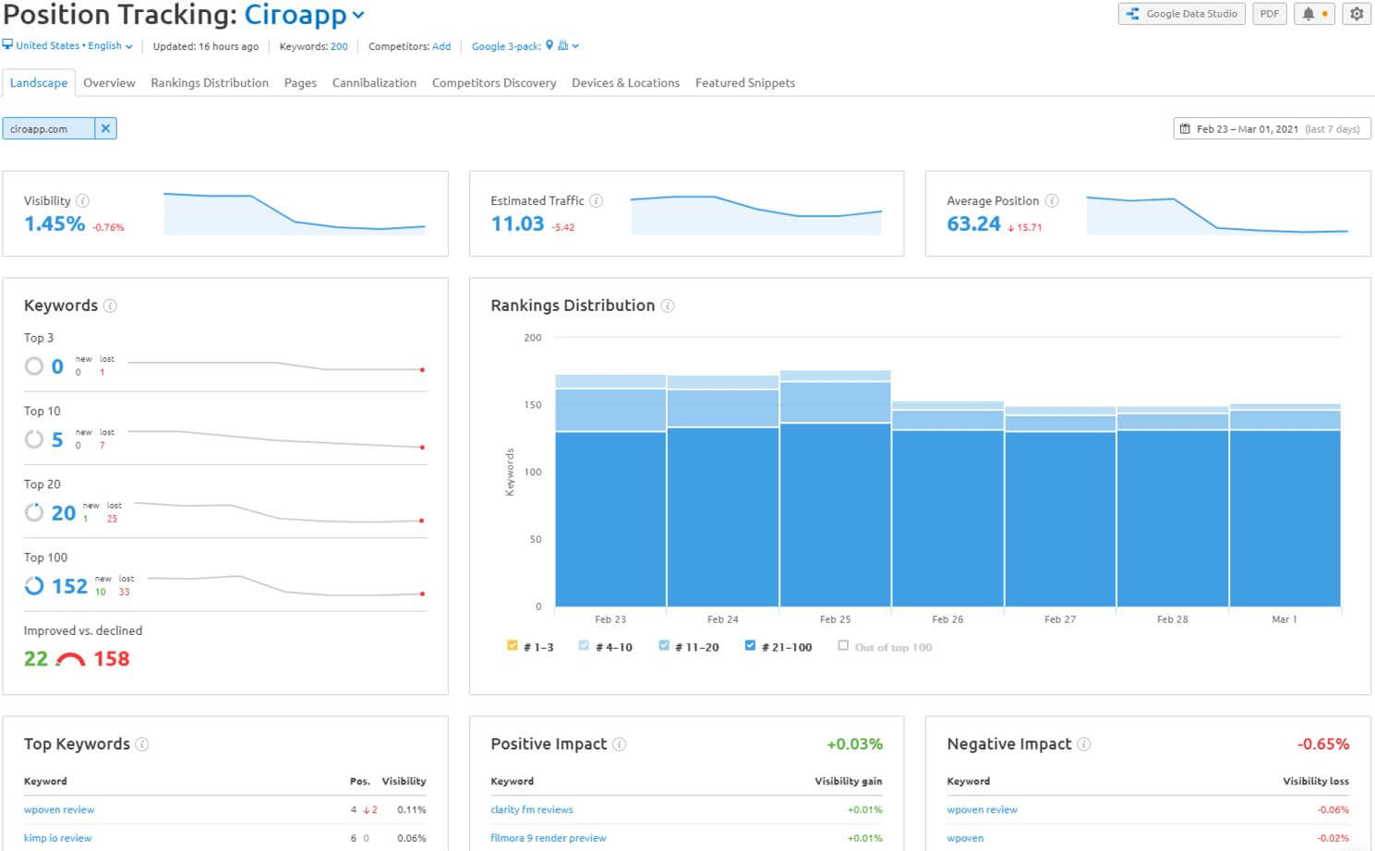This screenshot has height=851, width=1375.
Task: Switch to Cannibalization tab
Action: pos(374,83)
